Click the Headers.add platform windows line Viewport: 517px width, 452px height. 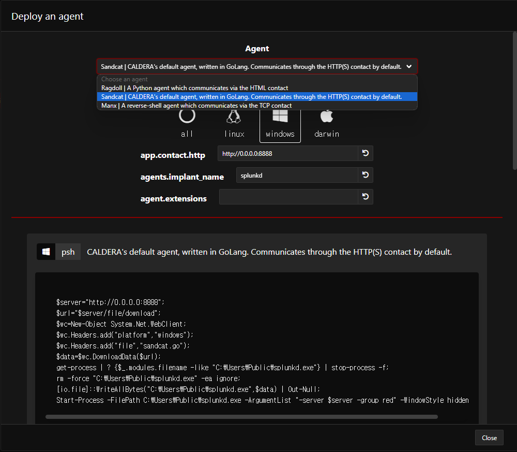[x=125, y=335]
